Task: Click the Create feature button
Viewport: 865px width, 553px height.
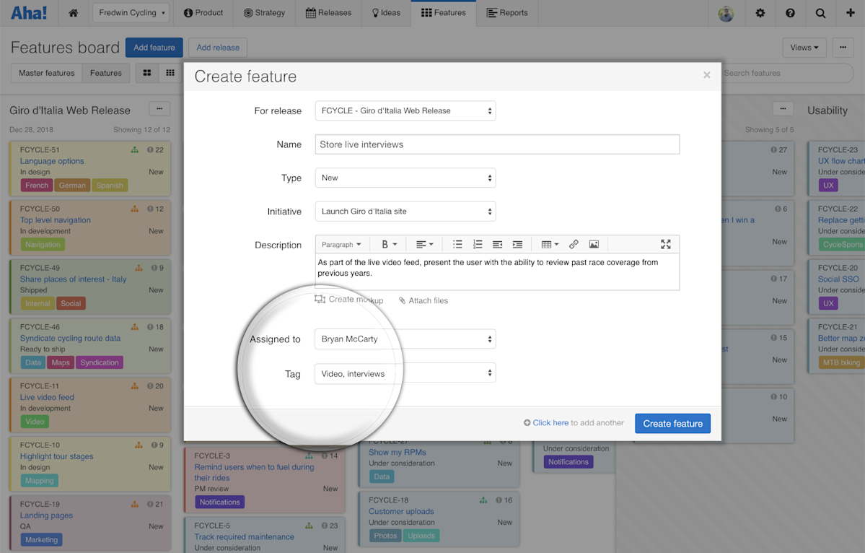Action: [672, 423]
